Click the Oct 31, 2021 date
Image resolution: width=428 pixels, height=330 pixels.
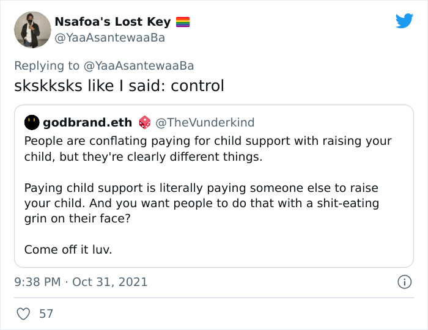coord(109,282)
